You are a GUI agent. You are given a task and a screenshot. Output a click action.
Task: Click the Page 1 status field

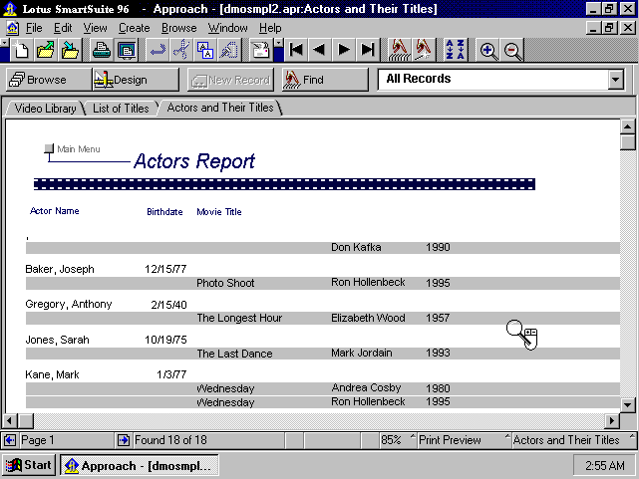click(x=65, y=440)
